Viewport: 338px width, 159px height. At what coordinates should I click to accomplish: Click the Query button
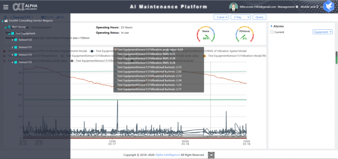pos(259,17)
